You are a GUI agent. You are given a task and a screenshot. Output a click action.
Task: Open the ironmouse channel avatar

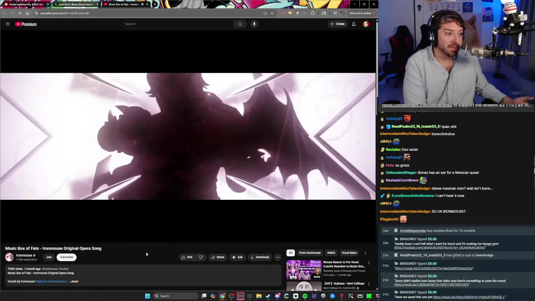9,257
